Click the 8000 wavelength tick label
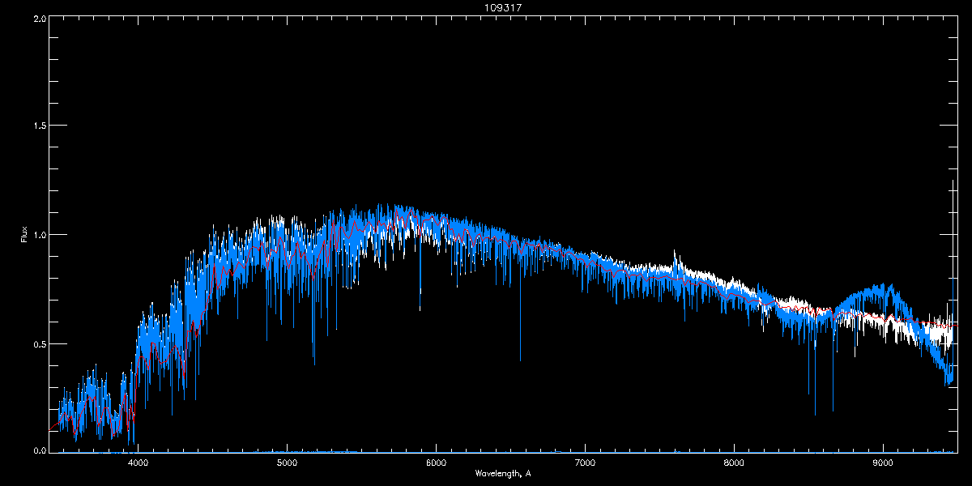The height and width of the screenshot is (486, 972). click(734, 463)
